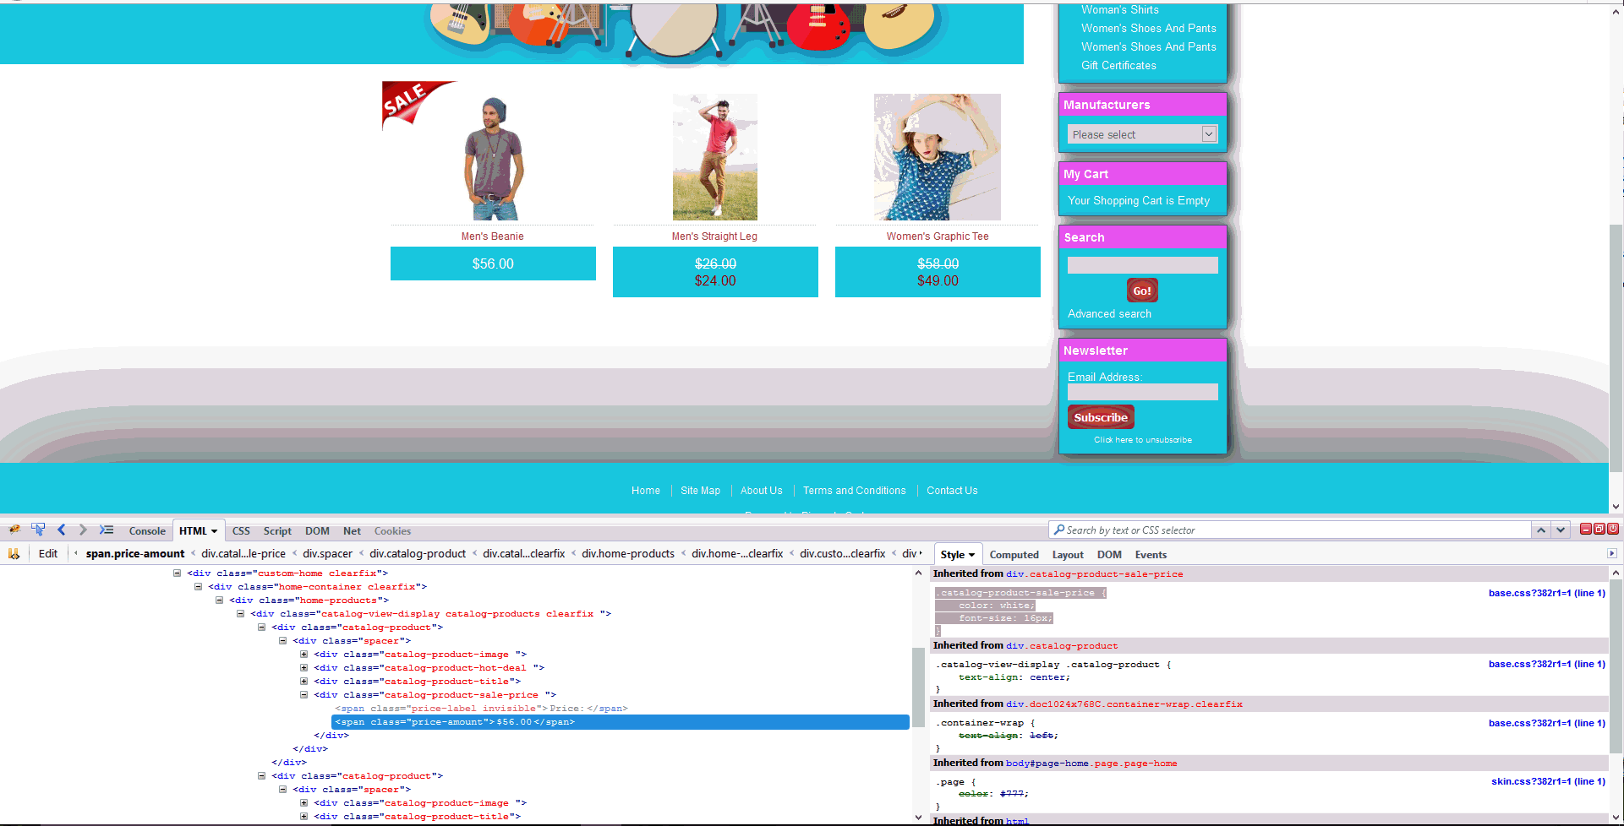1624x826 pixels.
Task: Go forward using the Firebug forward arrow
Action: click(82, 530)
